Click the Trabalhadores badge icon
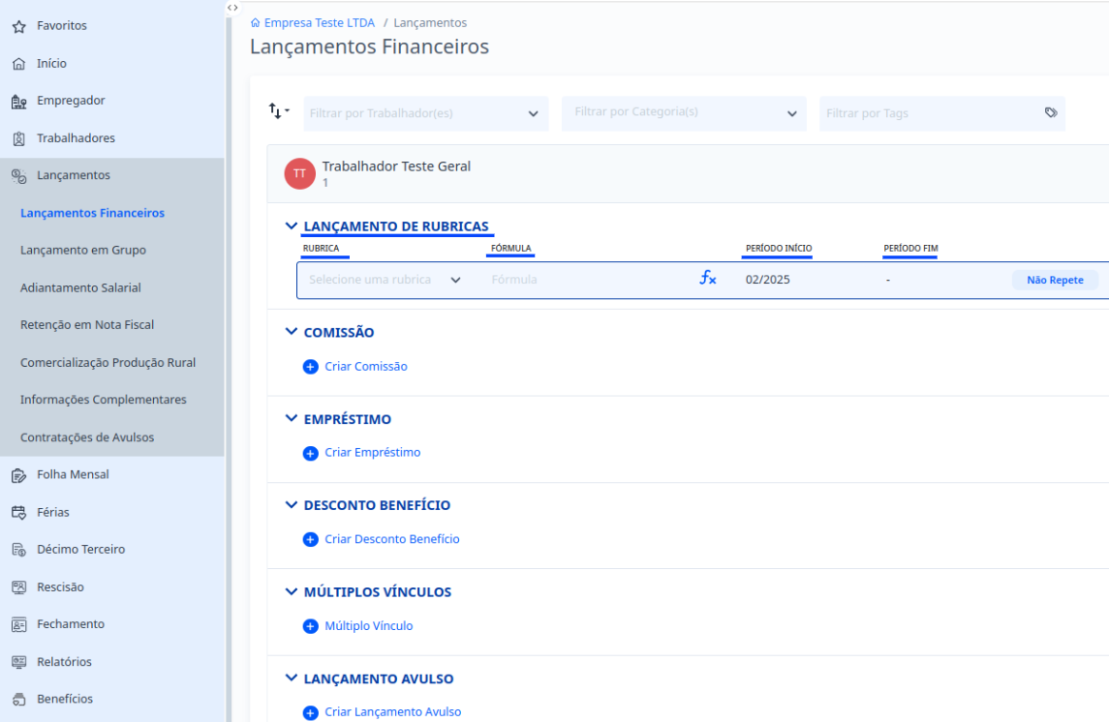Viewport: 1109px width, 722px height. [19, 138]
